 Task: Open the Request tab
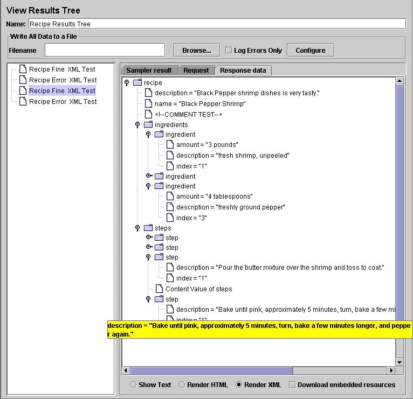tap(196, 71)
